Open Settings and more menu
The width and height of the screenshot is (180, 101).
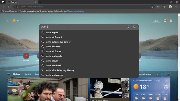[176, 7]
